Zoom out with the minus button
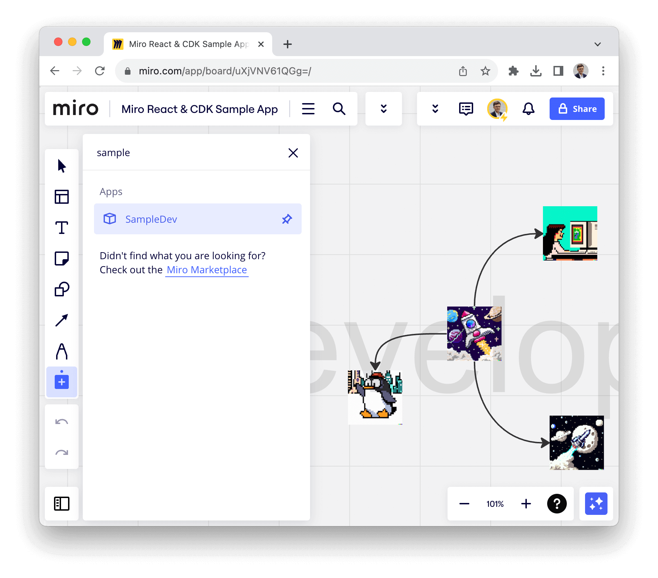The image size is (658, 578). (x=464, y=504)
